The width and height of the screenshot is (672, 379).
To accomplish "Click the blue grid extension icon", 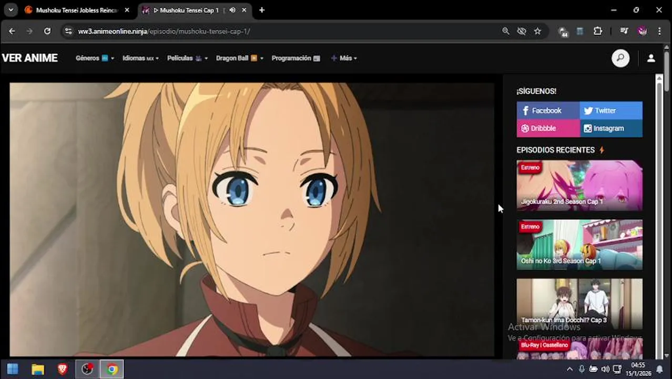I will tap(580, 31).
